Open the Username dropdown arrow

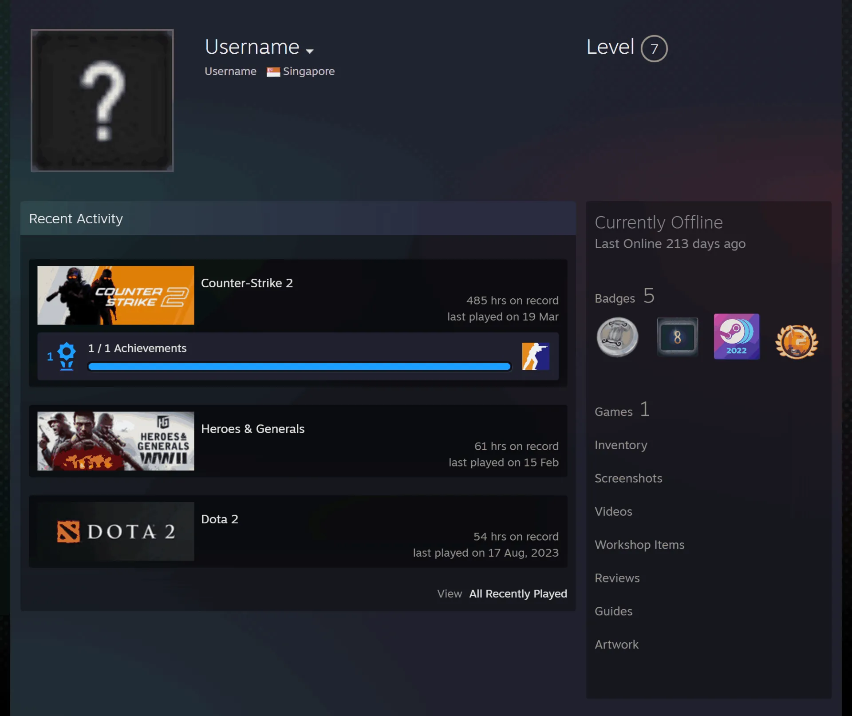310,51
